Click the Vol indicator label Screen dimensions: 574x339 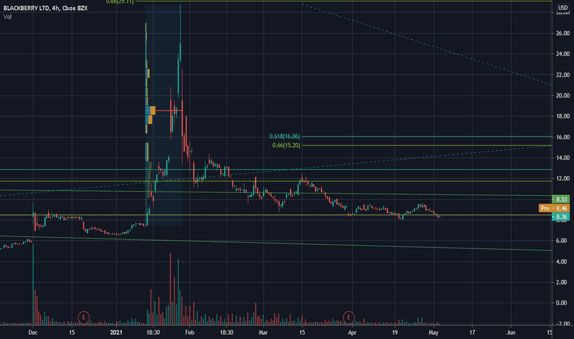tap(7, 17)
